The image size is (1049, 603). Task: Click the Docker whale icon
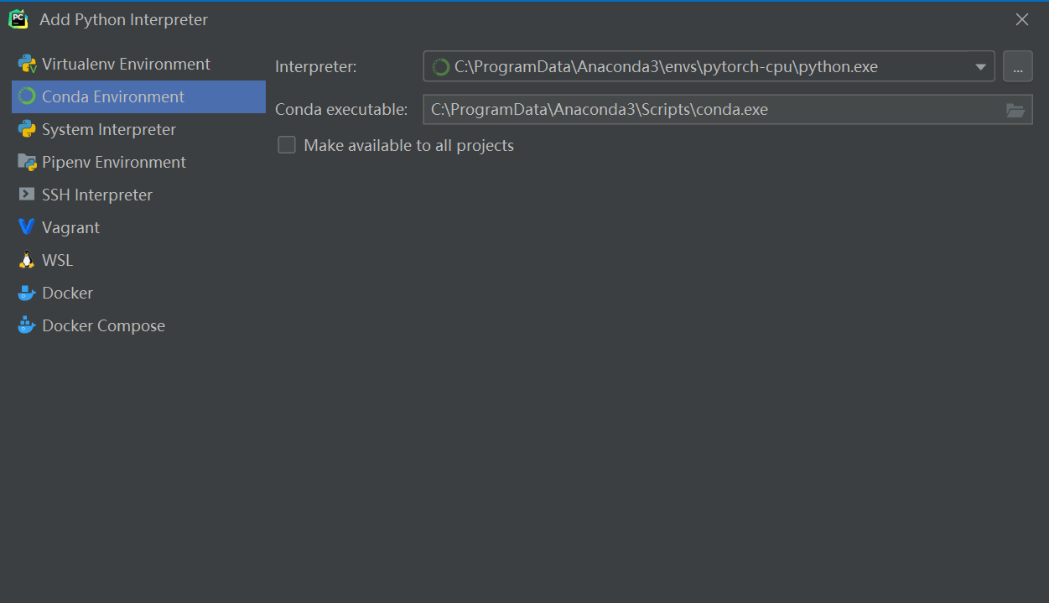28,293
